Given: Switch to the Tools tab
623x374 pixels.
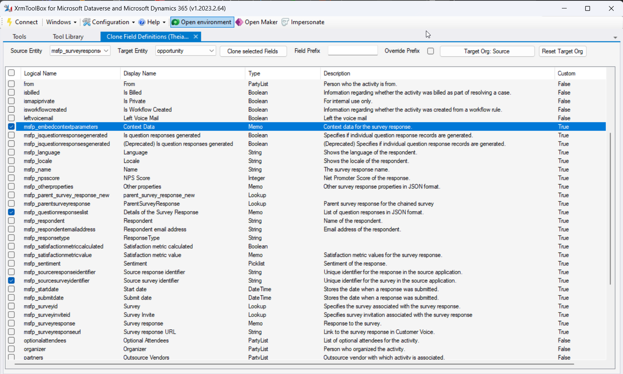Looking at the screenshot, I should pos(19,37).
